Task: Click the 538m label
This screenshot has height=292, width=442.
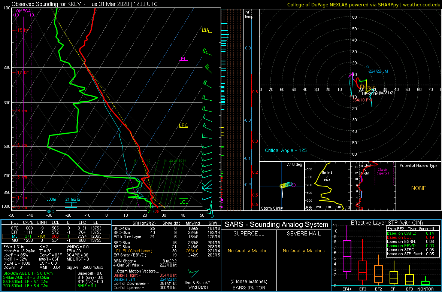Action: click(51, 199)
